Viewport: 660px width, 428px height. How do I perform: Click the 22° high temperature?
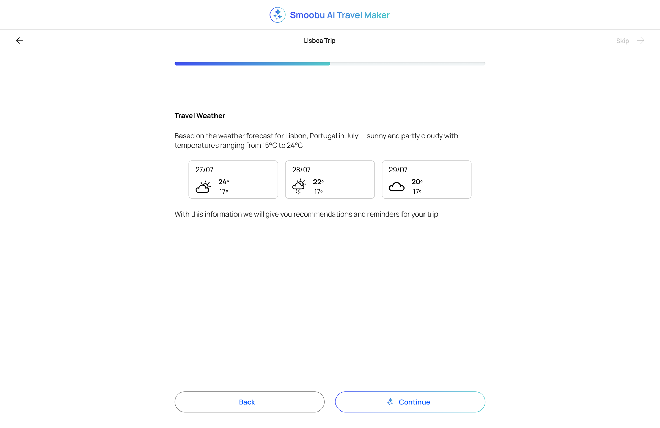click(x=318, y=182)
